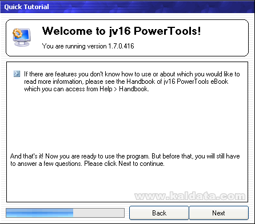Click the Handbook tip paragraph text
Viewport: 255px width, 224px height.
[132, 82]
